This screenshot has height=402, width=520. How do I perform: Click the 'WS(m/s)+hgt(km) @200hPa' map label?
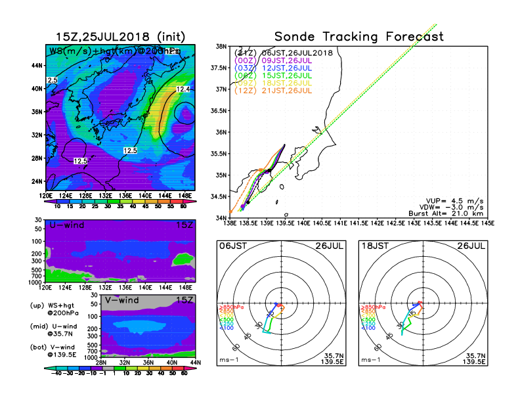(x=115, y=51)
